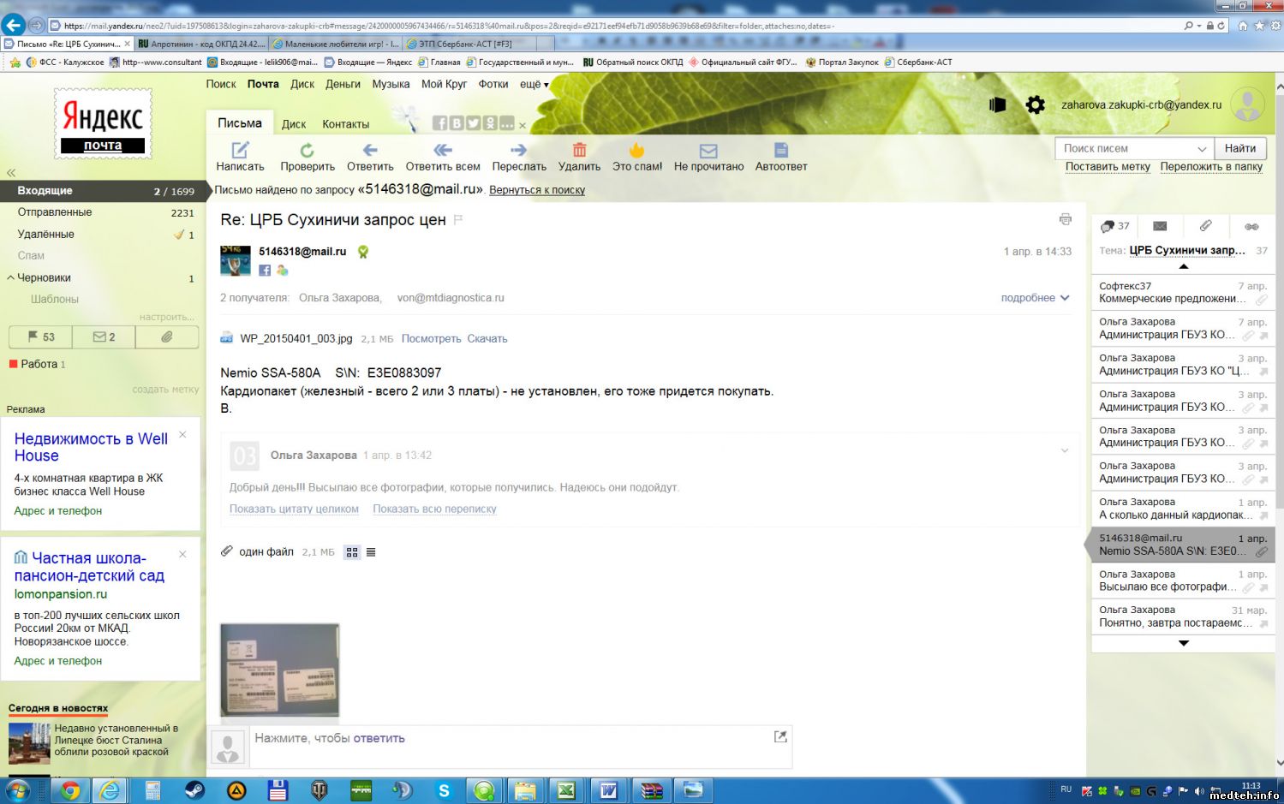
Task: Open the WP_20150401_003.jpg image thumbnail
Action: tap(279, 670)
